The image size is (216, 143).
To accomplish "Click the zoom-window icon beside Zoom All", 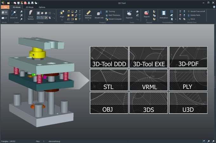I will pyautogui.click(x=21, y=15).
